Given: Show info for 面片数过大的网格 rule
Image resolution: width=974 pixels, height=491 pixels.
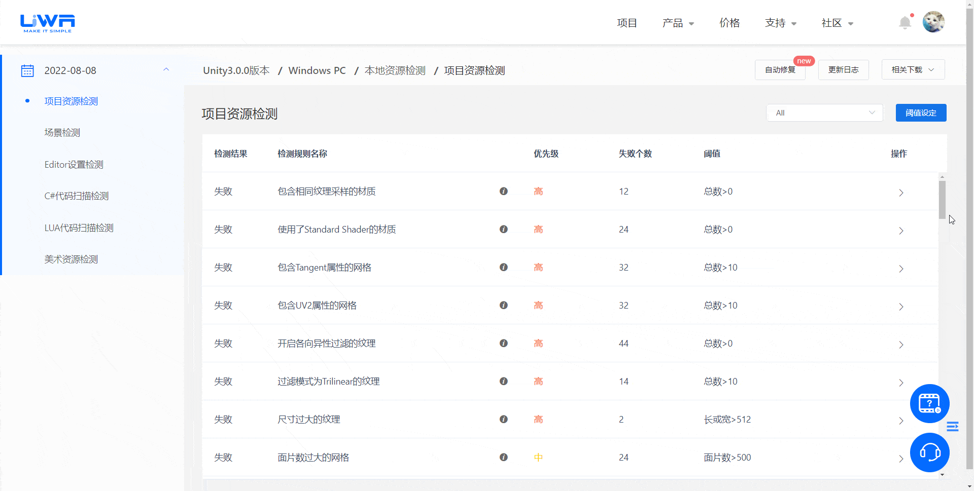Looking at the screenshot, I should pyautogui.click(x=504, y=457).
